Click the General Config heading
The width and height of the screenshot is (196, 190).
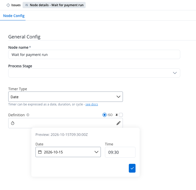(x=24, y=37)
